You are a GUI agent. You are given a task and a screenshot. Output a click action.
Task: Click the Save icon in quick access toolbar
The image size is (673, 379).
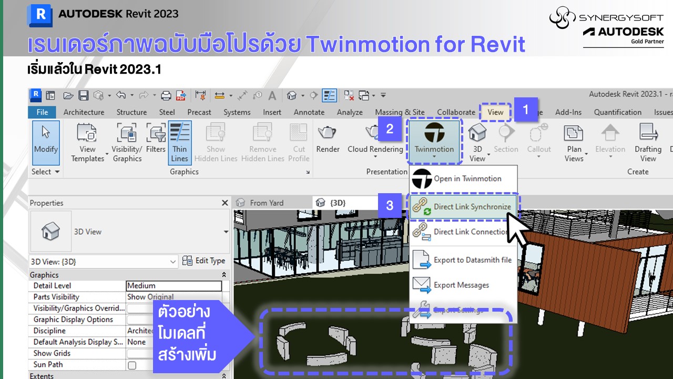click(x=83, y=95)
